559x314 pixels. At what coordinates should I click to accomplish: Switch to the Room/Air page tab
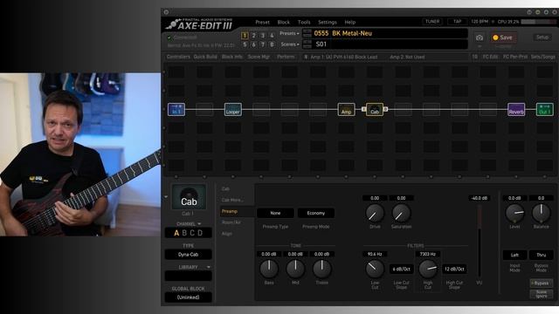click(231, 222)
